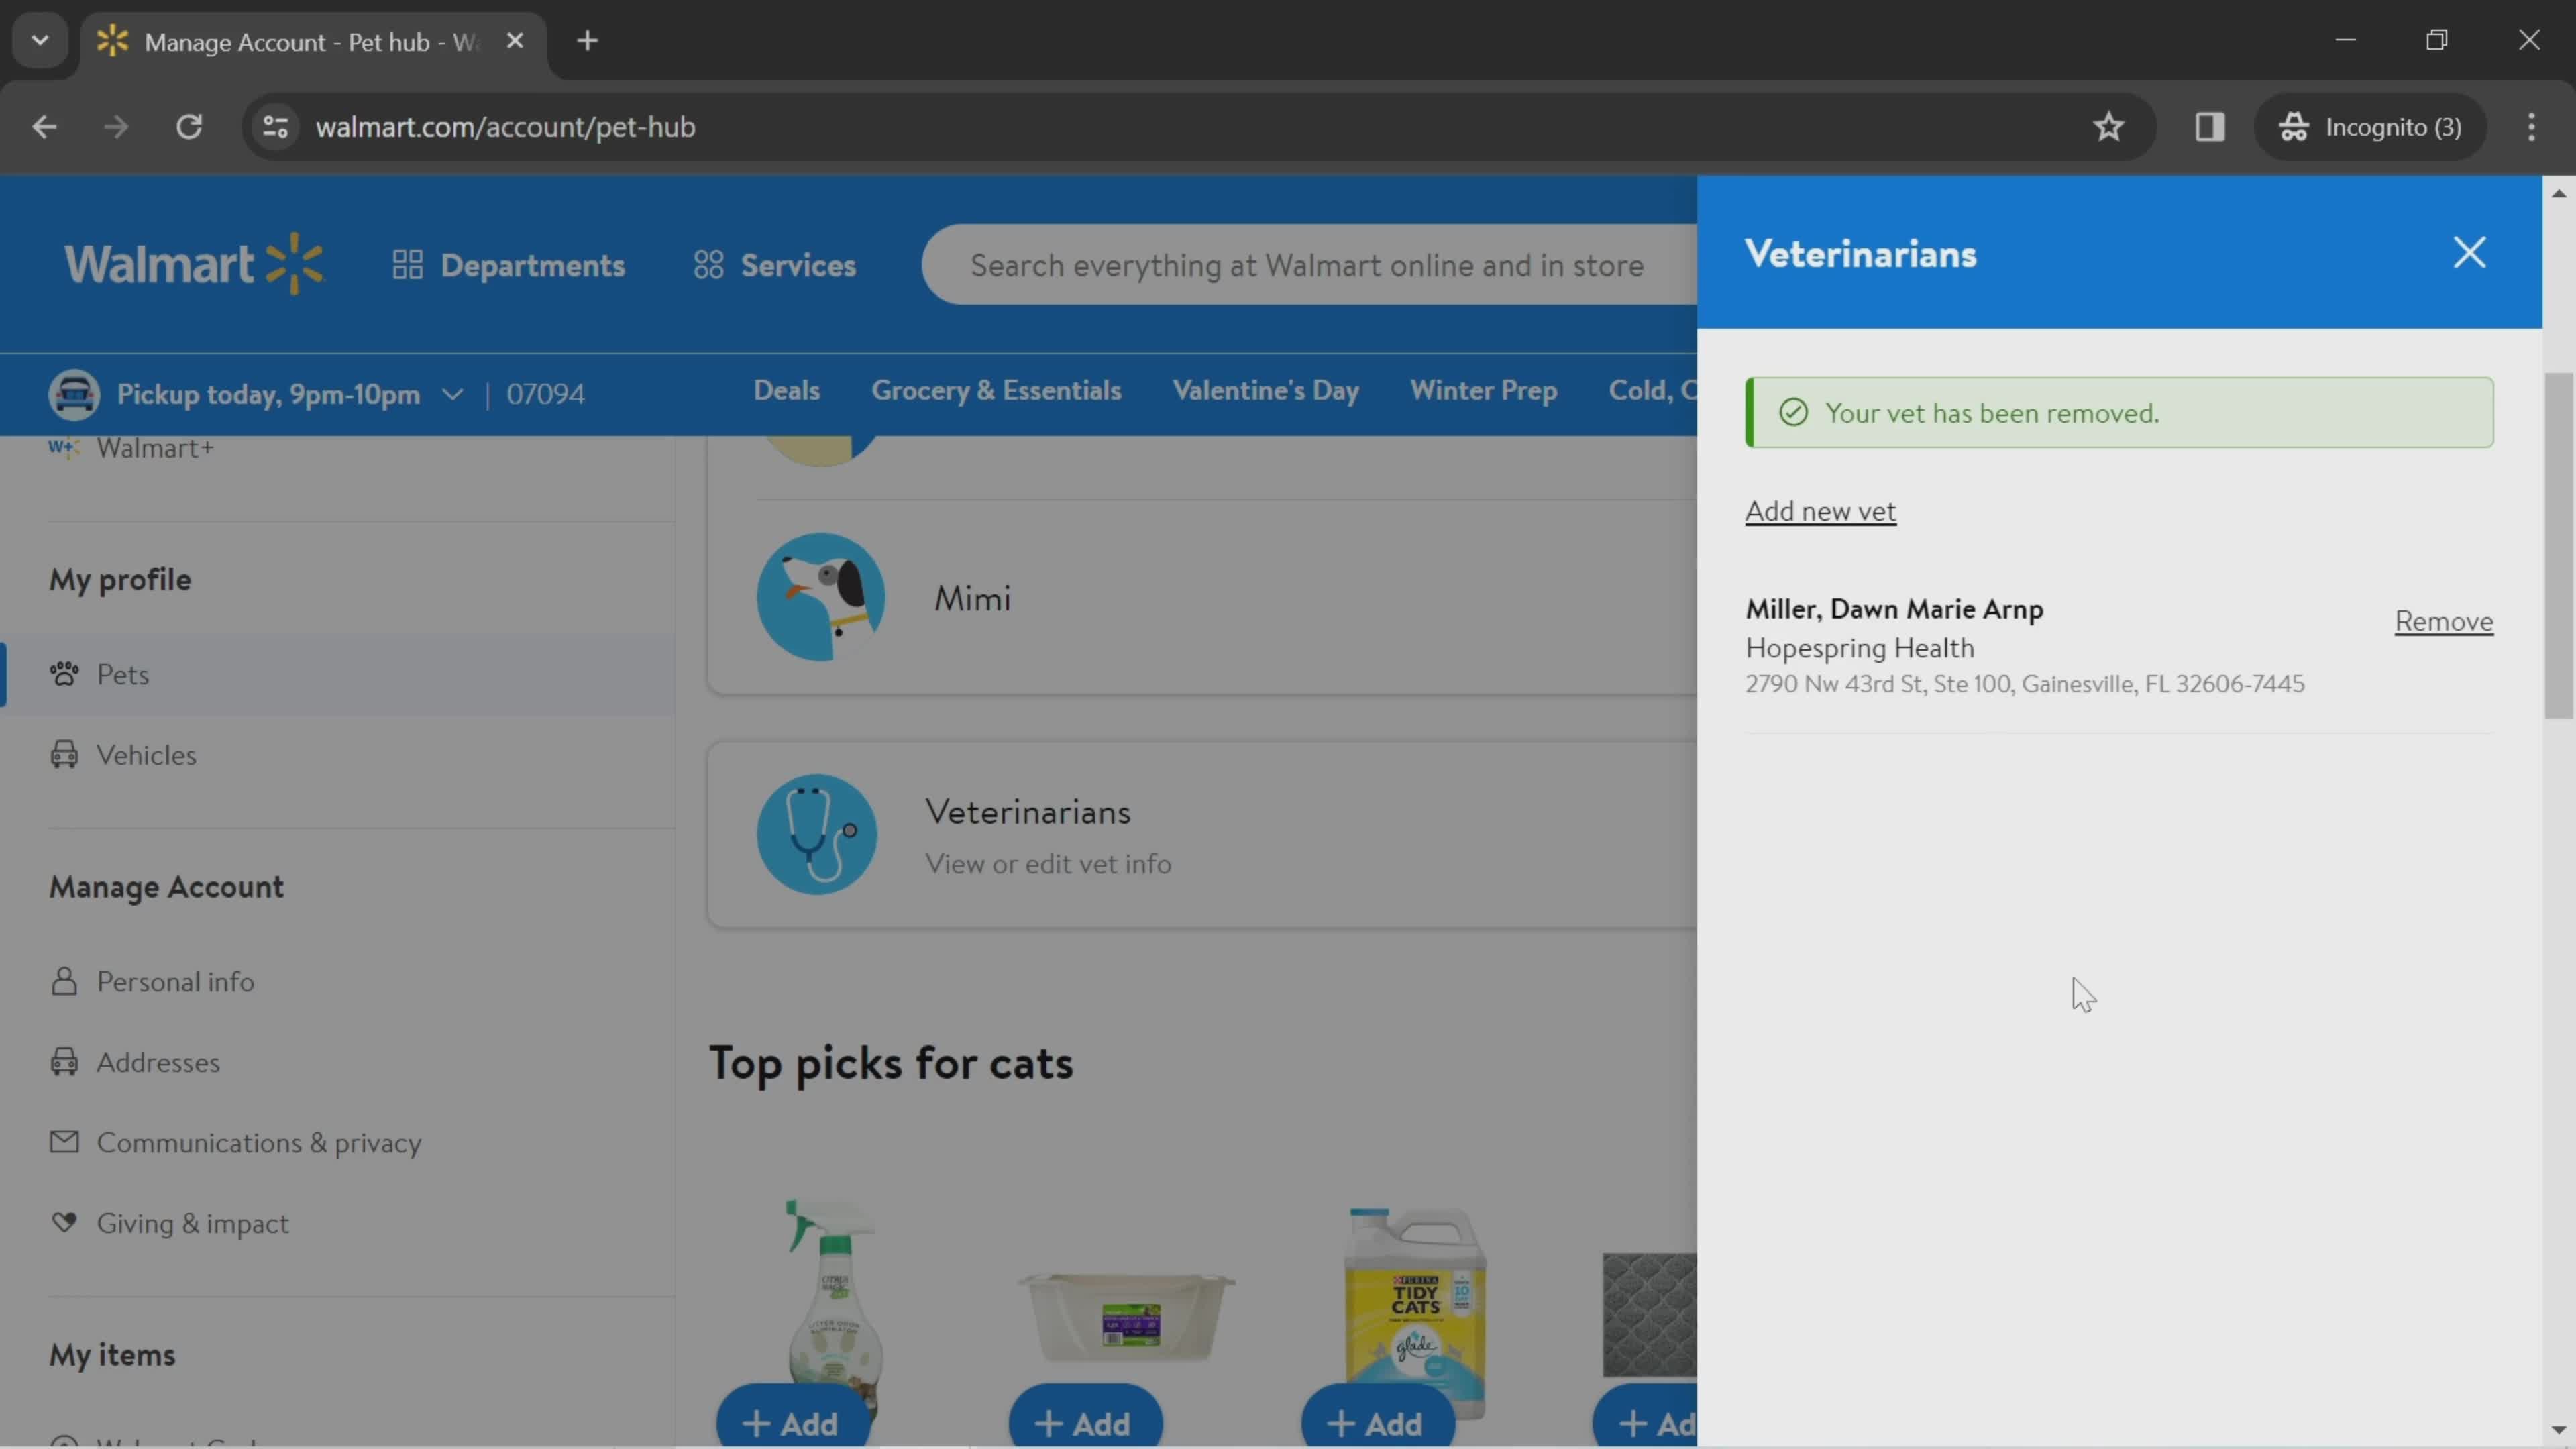Remove Miller Dawn Marie Arnp vet
The height and width of the screenshot is (1449, 2576).
2442,619
